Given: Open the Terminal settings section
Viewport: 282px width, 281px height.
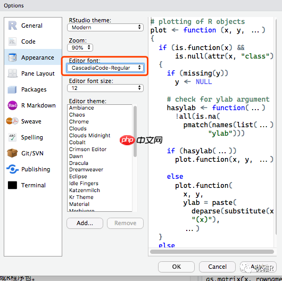Looking at the screenshot, I should click(33, 185).
